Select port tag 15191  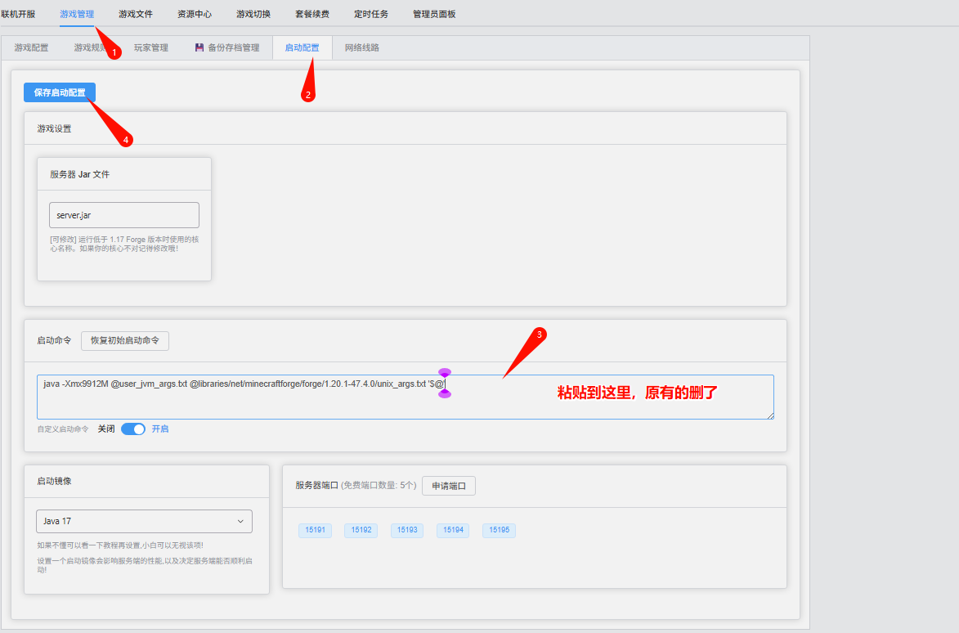(315, 530)
